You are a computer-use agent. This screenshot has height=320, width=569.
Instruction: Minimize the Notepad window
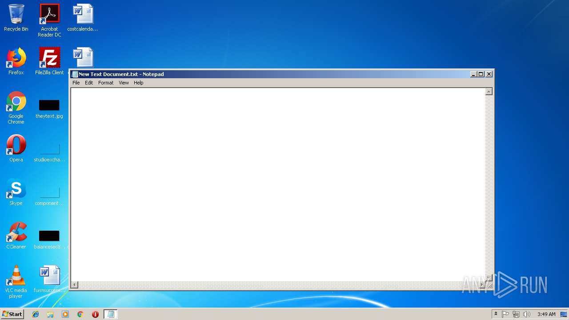click(x=473, y=74)
